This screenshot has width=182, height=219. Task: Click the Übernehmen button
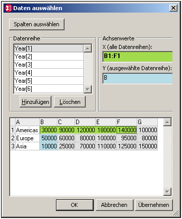[154, 205]
